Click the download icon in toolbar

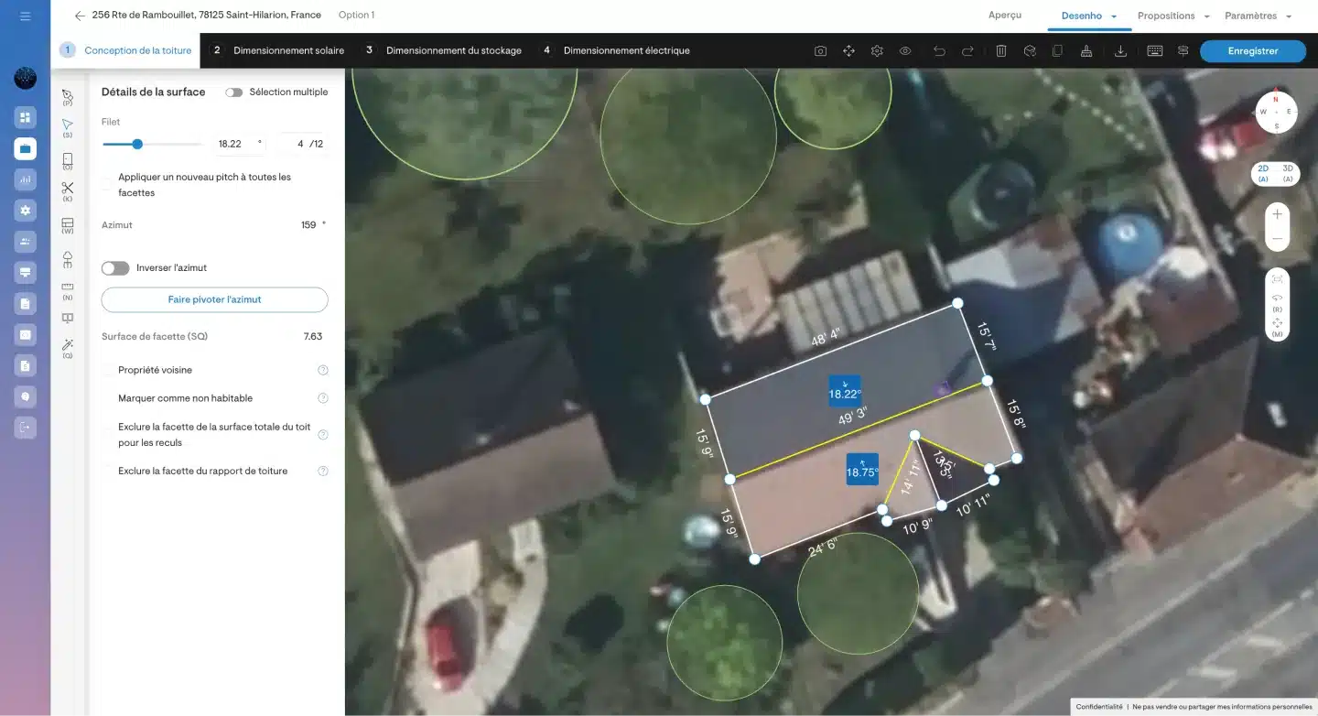1120,51
